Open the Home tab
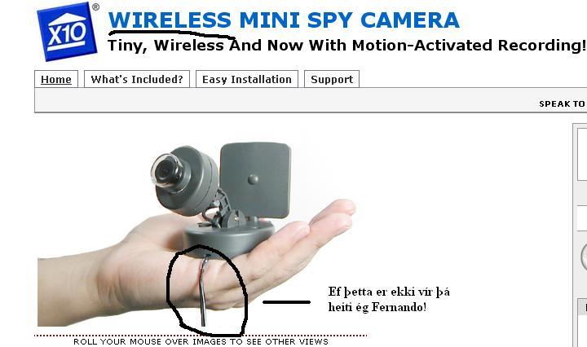 tap(56, 79)
